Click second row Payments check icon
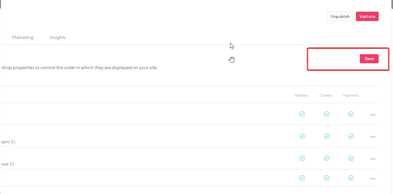 pyautogui.click(x=351, y=136)
